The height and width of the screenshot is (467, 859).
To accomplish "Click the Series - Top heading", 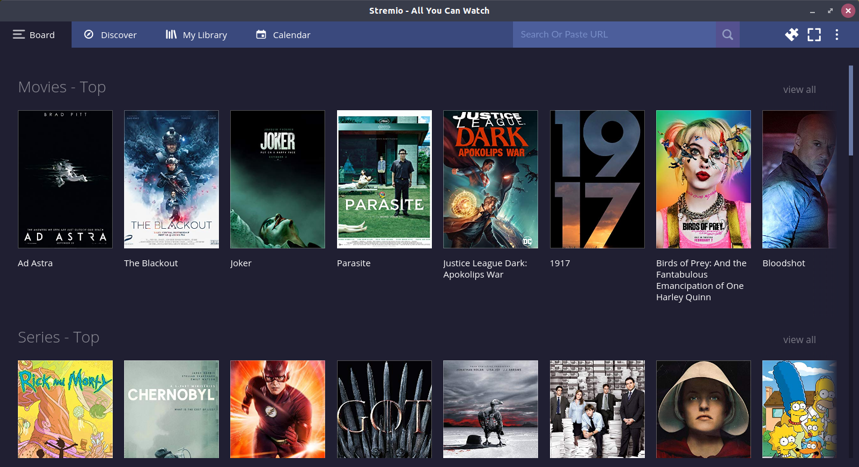I will tap(58, 337).
